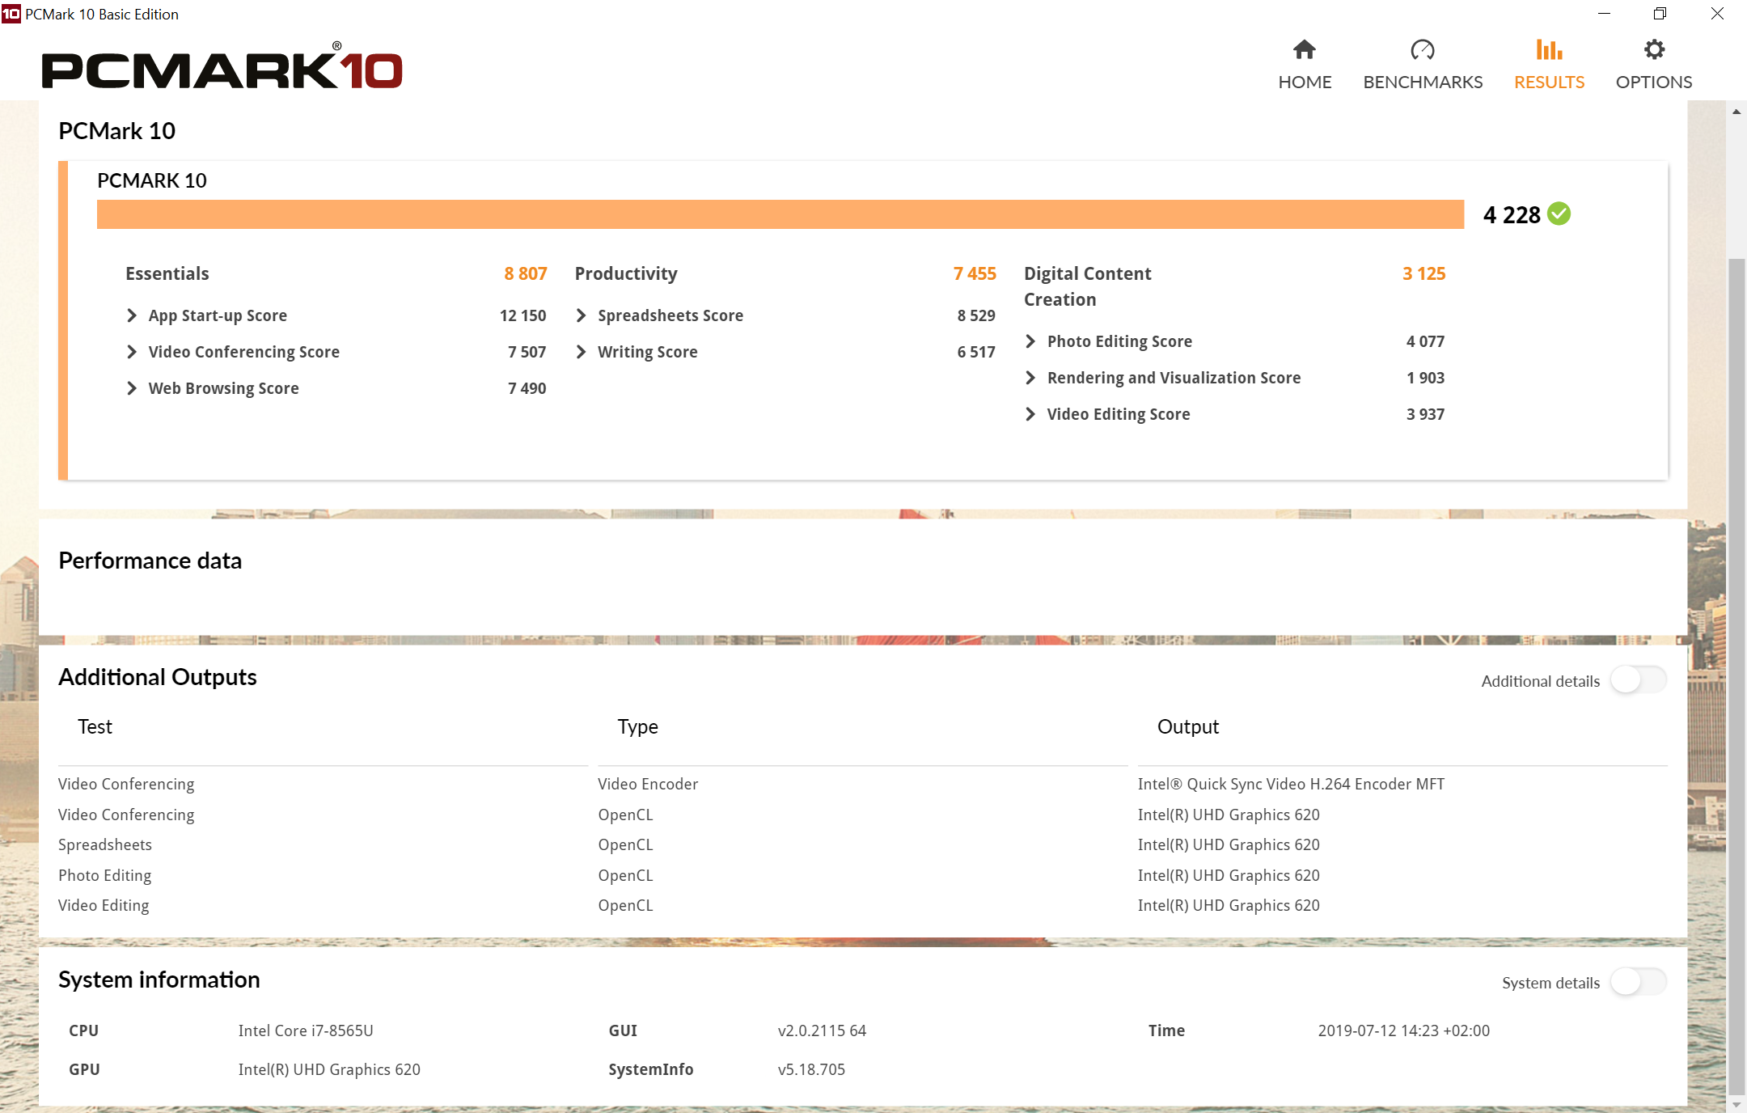This screenshot has height=1113, width=1747.
Task: Click the Essentials score 8 807
Action: pyautogui.click(x=526, y=273)
